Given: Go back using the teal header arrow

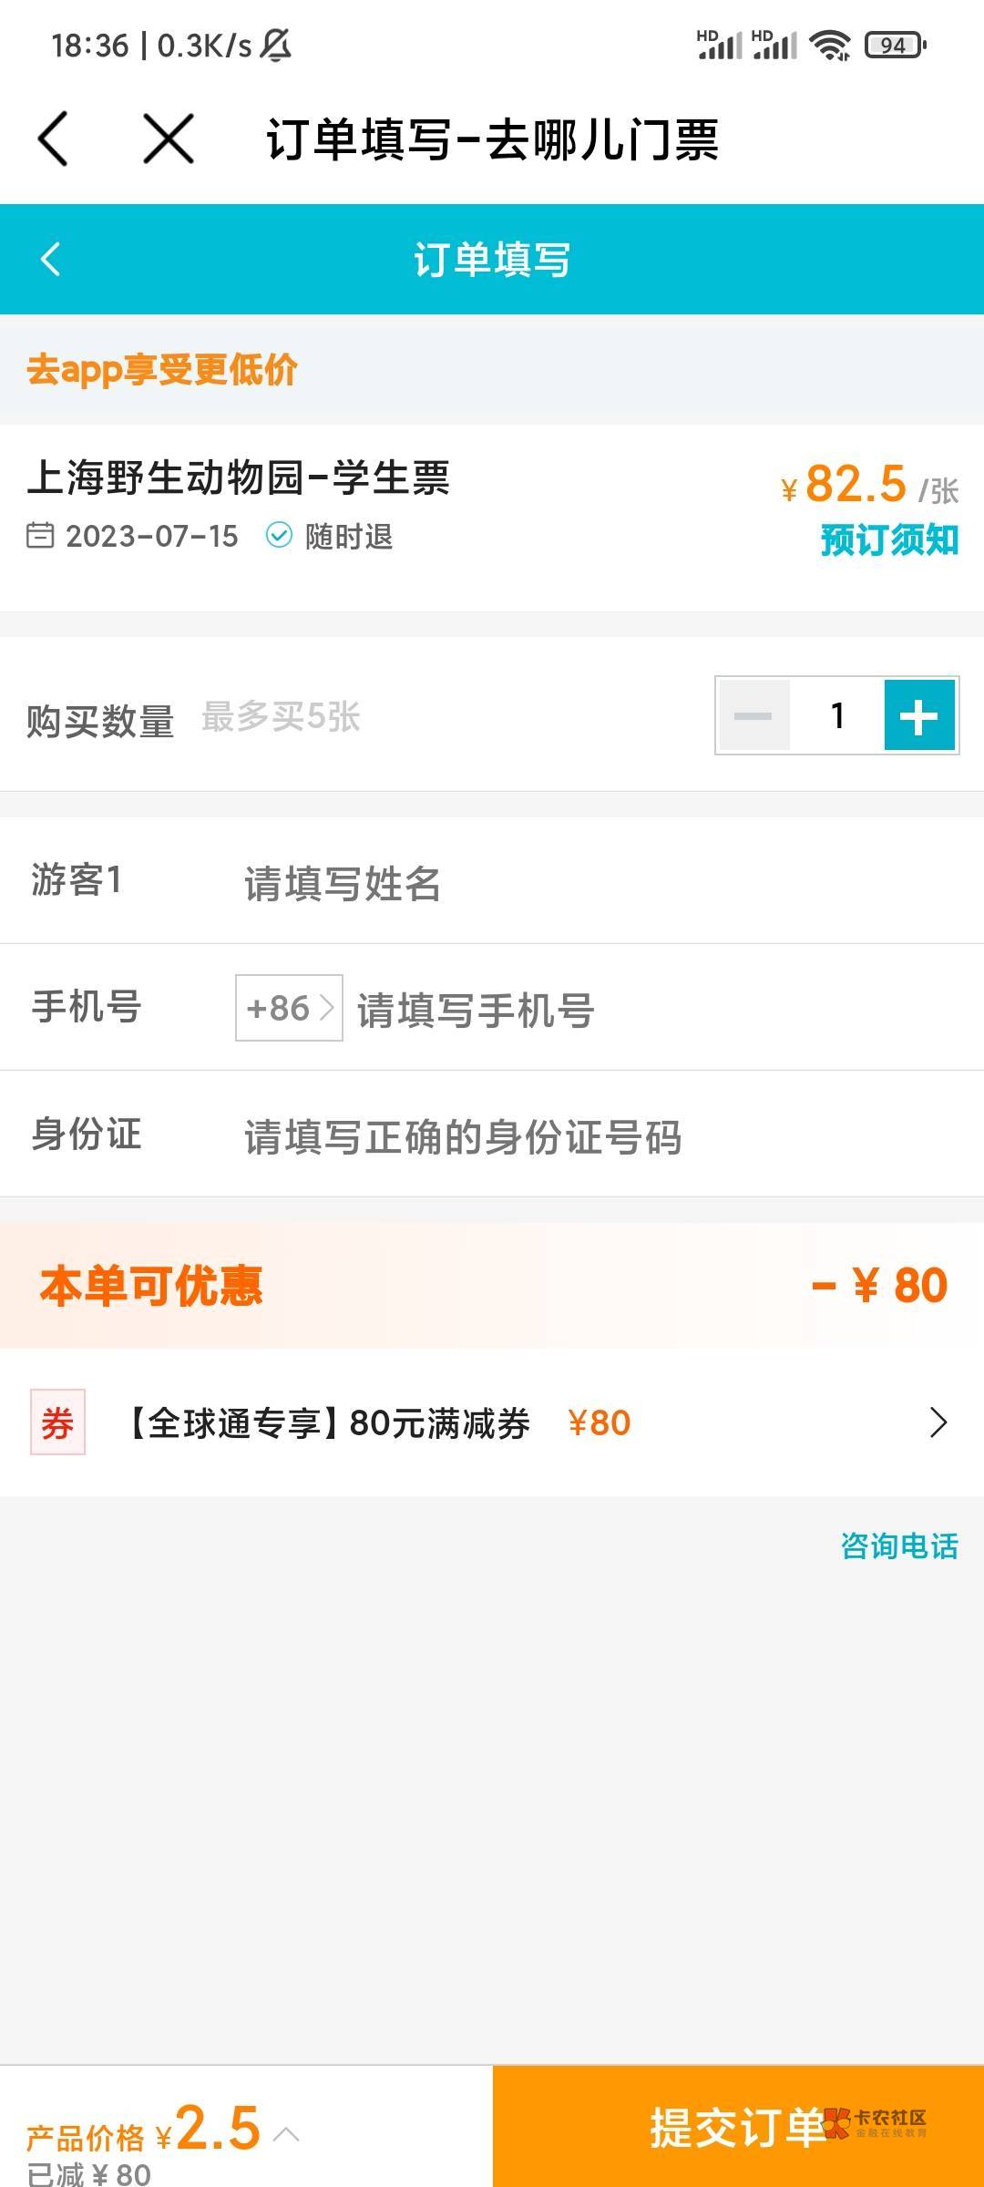Looking at the screenshot, I should tap(51, 260).
